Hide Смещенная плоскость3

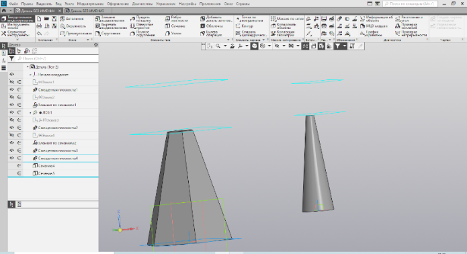tap(11, 151)
